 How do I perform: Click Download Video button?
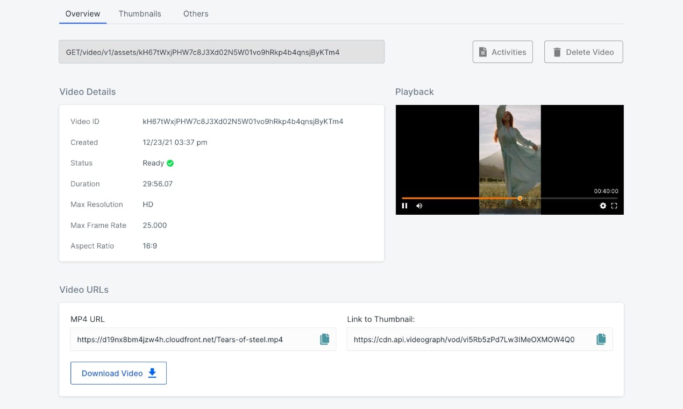(118, 373)
